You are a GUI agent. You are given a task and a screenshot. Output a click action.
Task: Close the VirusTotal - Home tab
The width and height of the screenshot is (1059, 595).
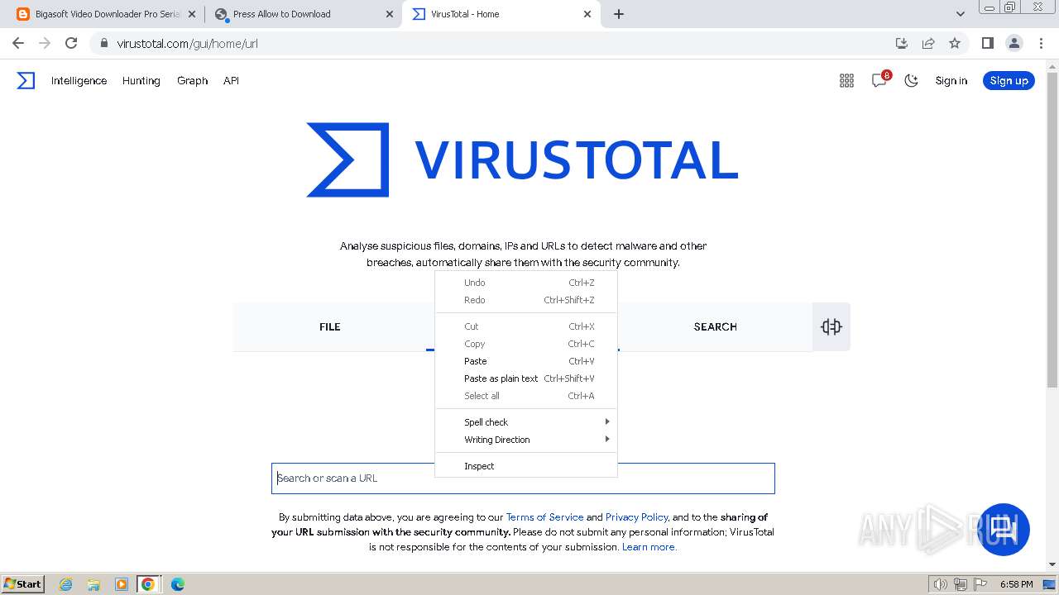click(x=587, y=14)
